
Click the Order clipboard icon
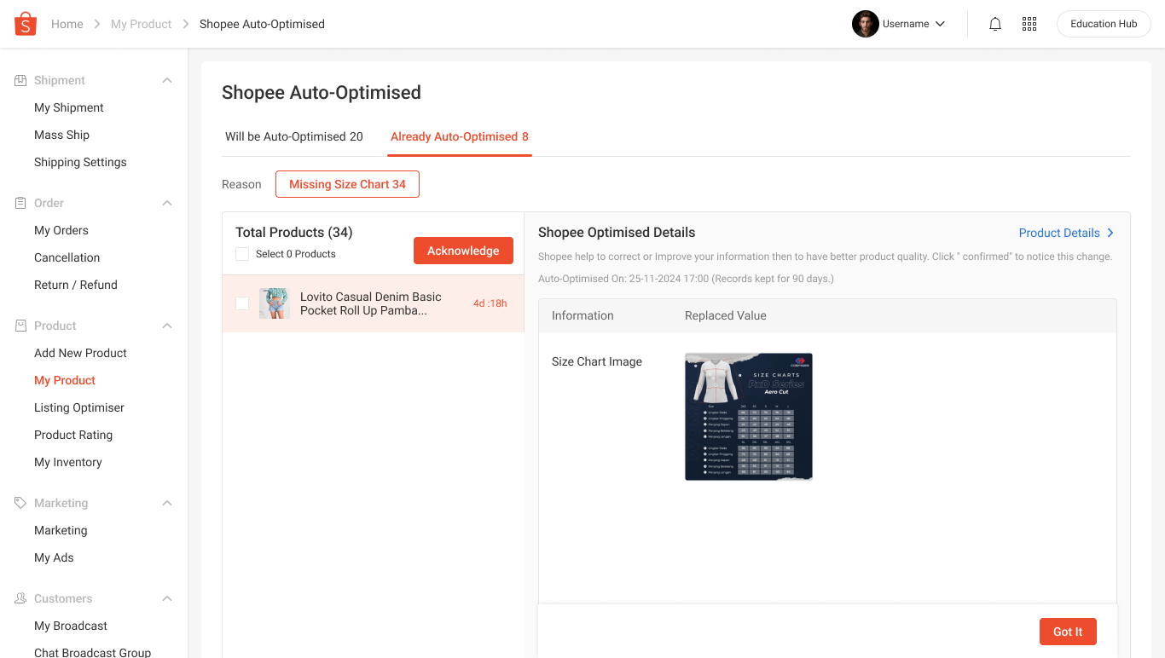[x=20, y=203]
